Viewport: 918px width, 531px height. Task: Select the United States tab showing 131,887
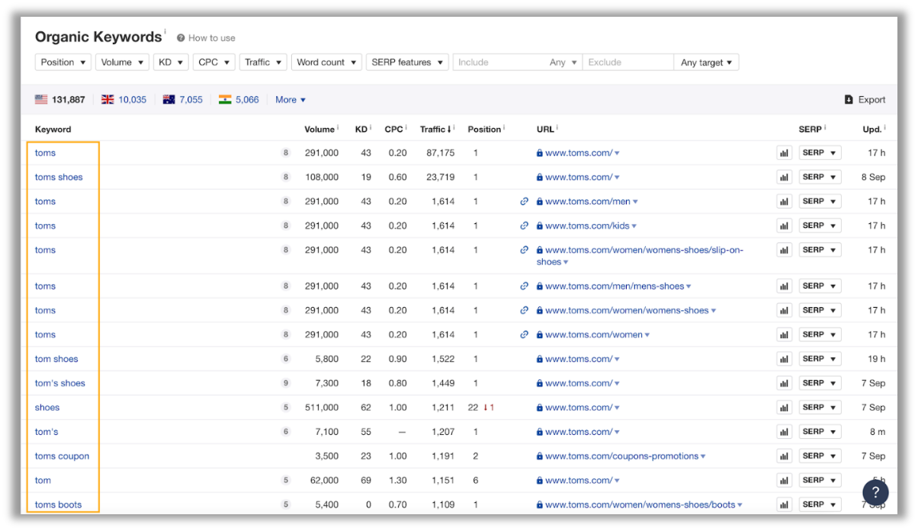(60, 100)
